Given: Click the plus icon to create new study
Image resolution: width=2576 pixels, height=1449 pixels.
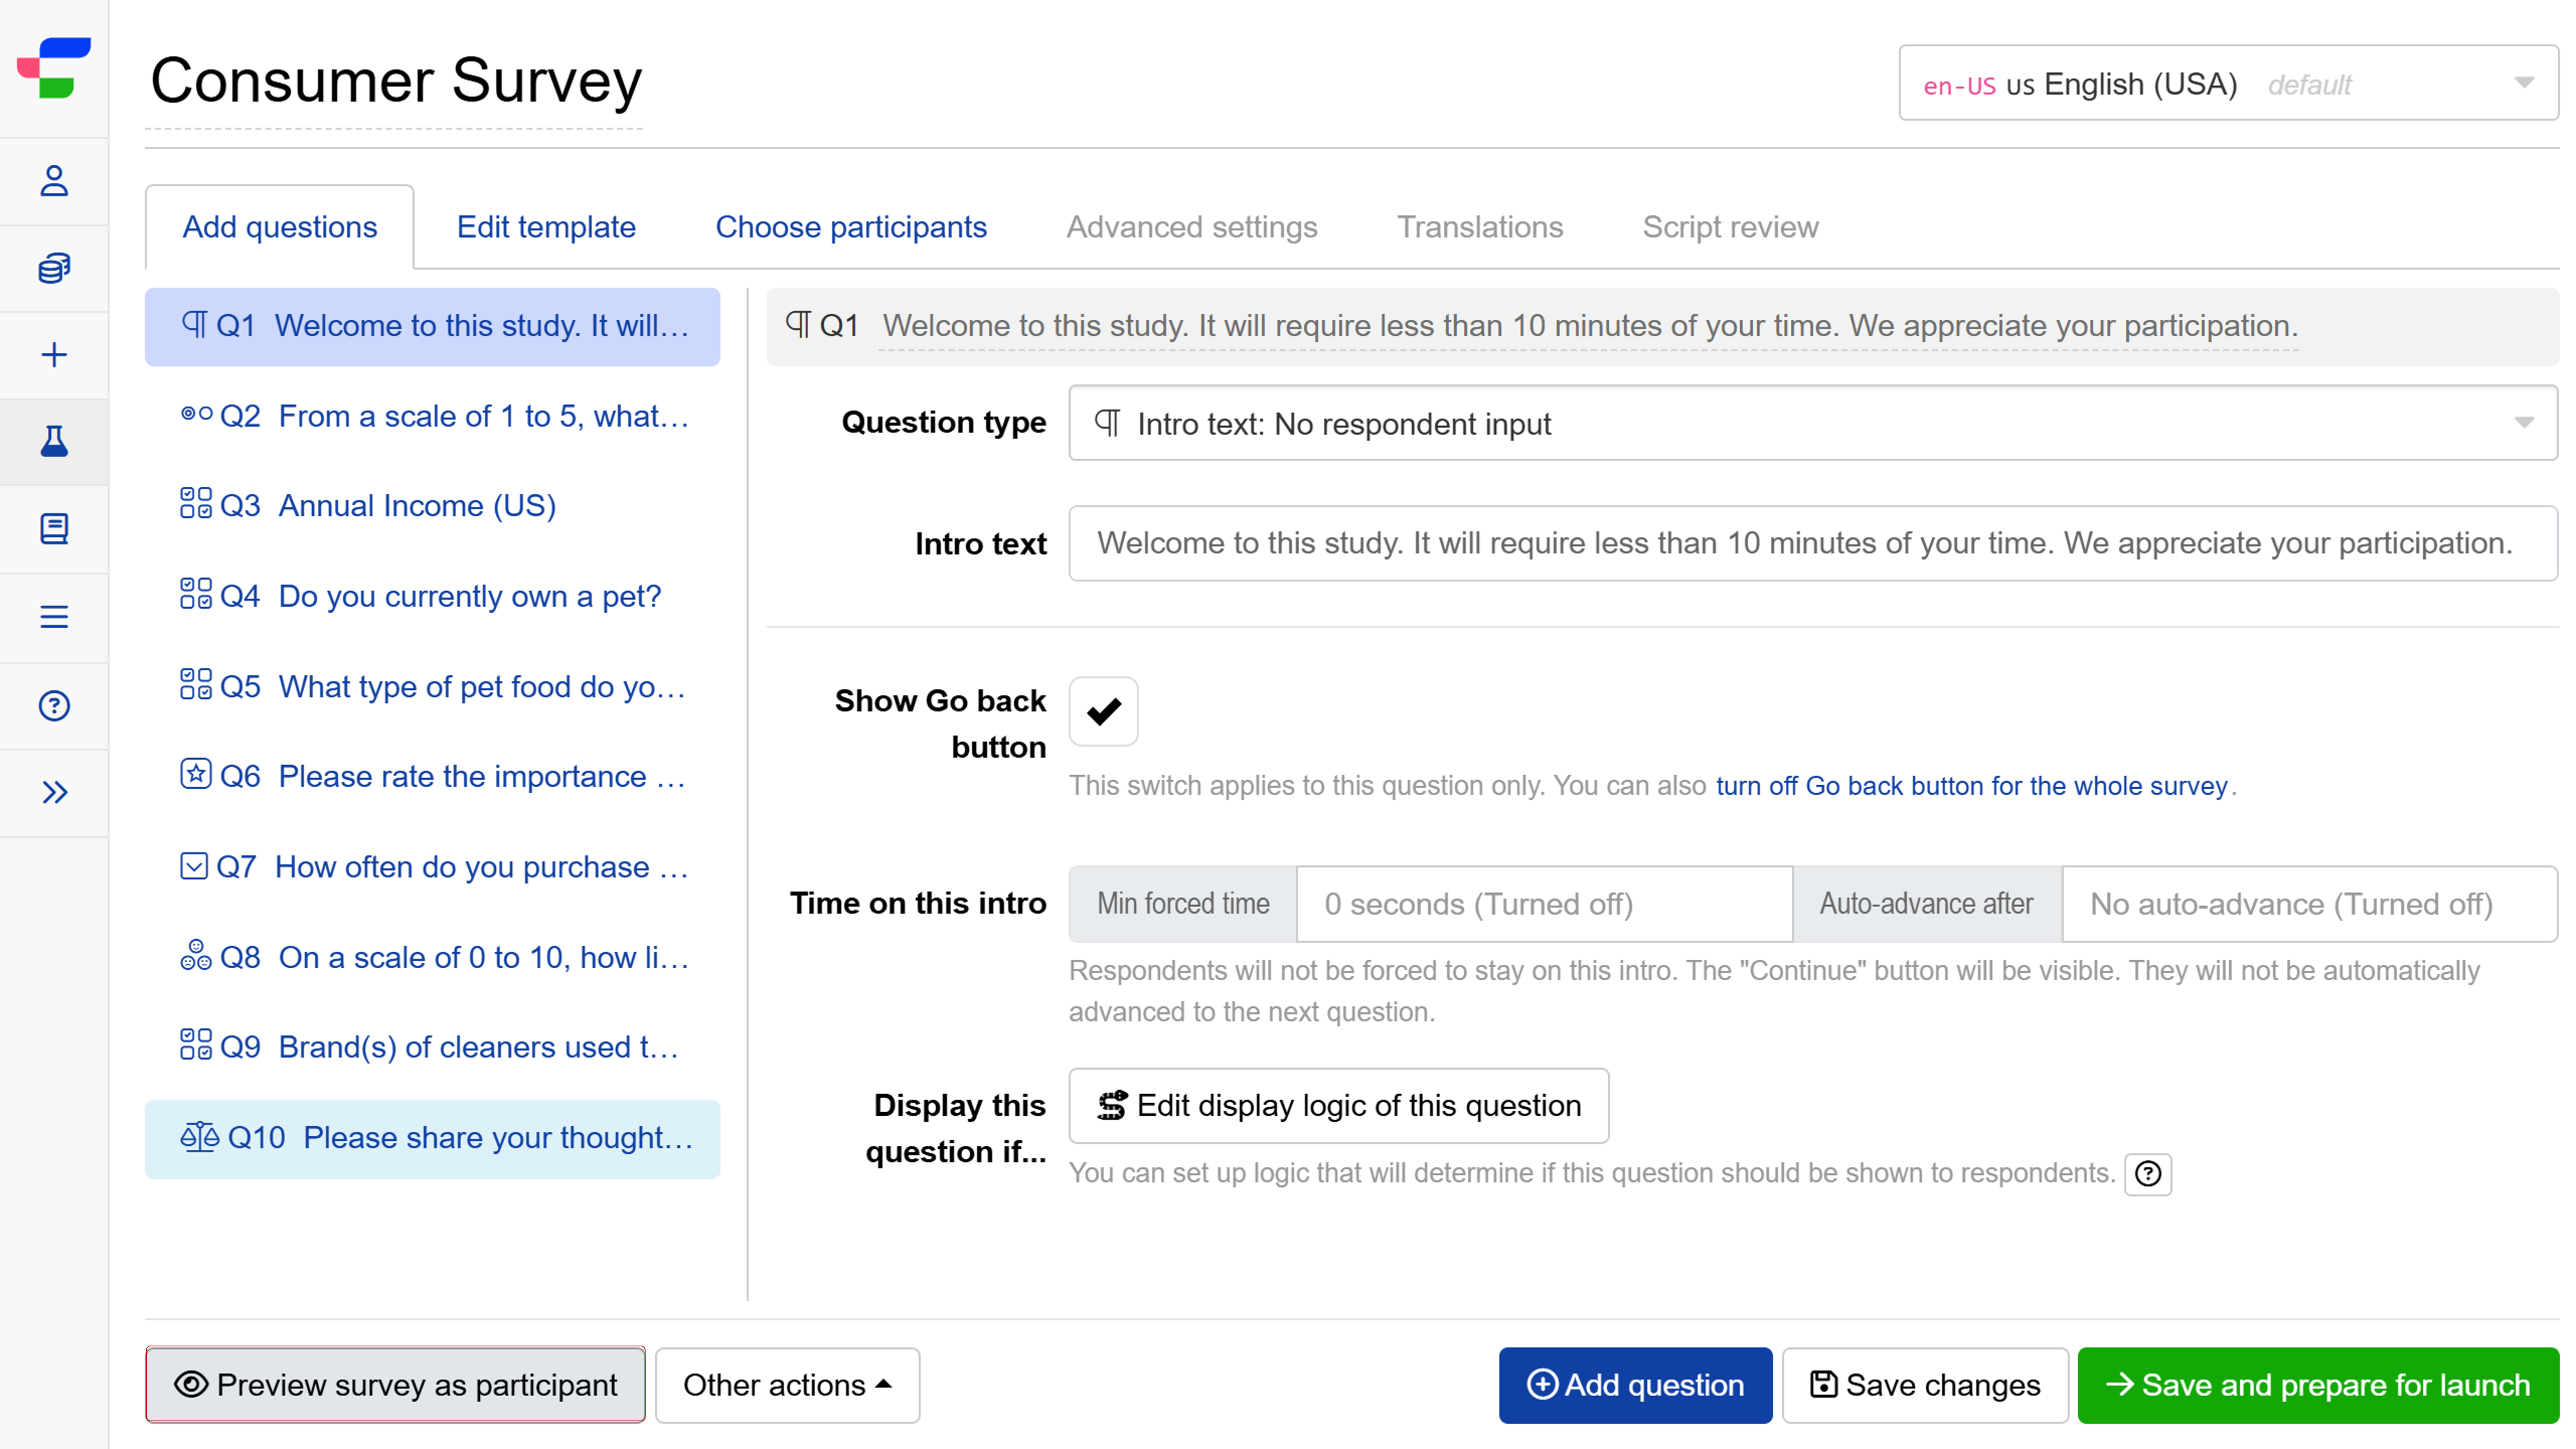Looking at the screenshot, I should click(53, 354).
